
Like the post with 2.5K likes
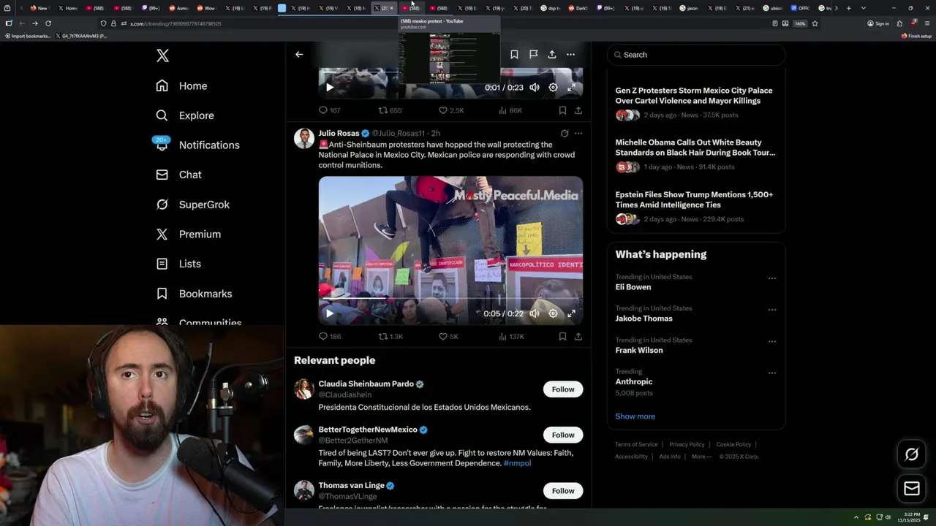(x=451, y=110)
